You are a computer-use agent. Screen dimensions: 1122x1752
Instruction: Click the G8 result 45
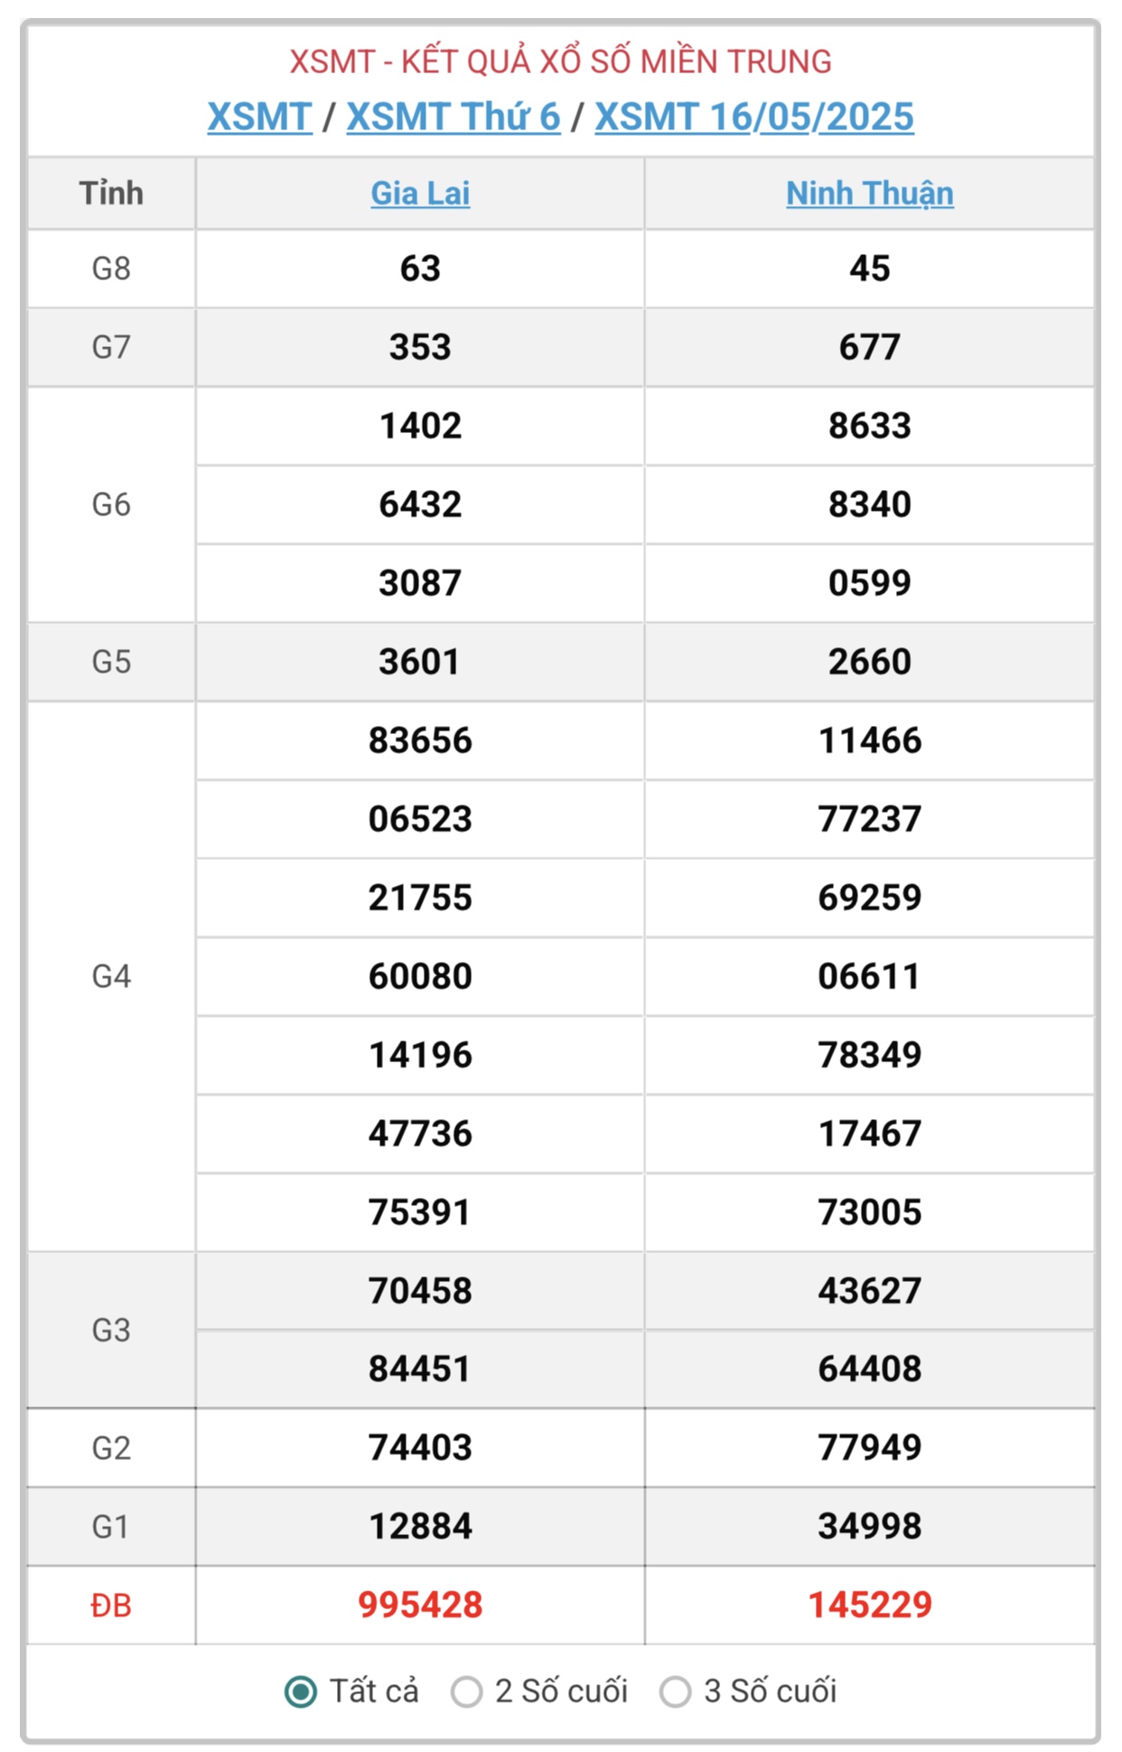tap(869, 268)
